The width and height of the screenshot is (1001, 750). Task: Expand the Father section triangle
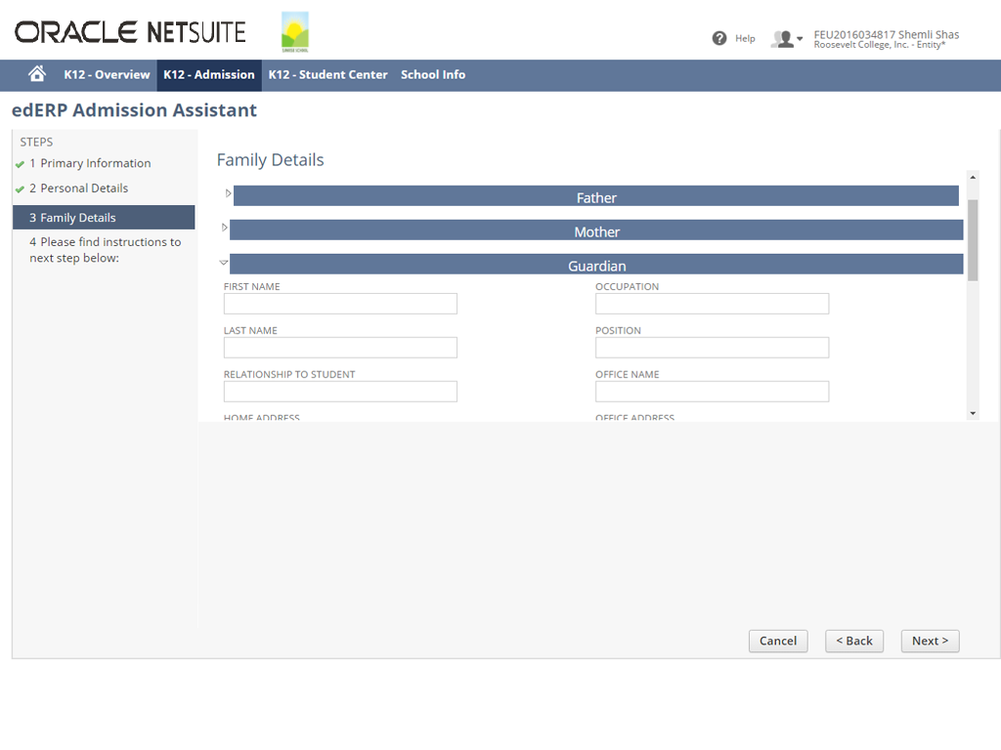[228, 193]
